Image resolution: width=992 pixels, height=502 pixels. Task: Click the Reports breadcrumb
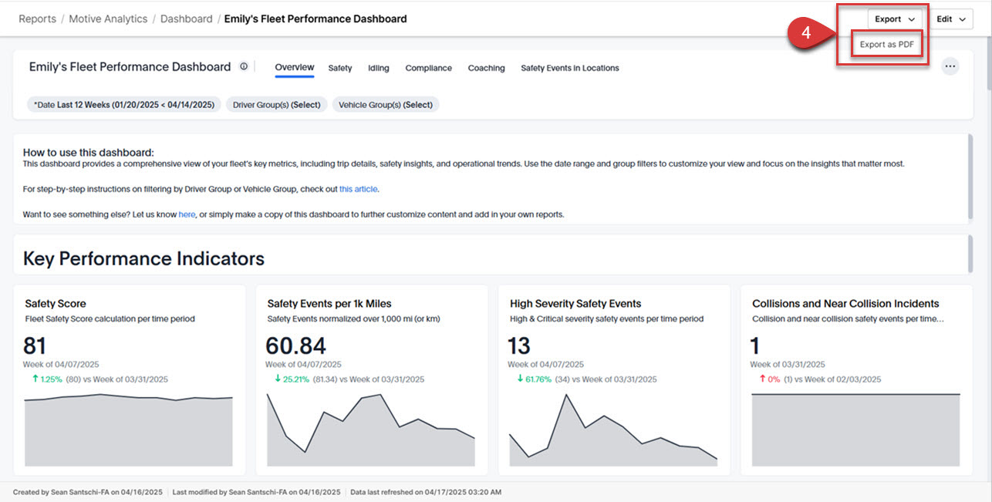[x=37, y=19]
